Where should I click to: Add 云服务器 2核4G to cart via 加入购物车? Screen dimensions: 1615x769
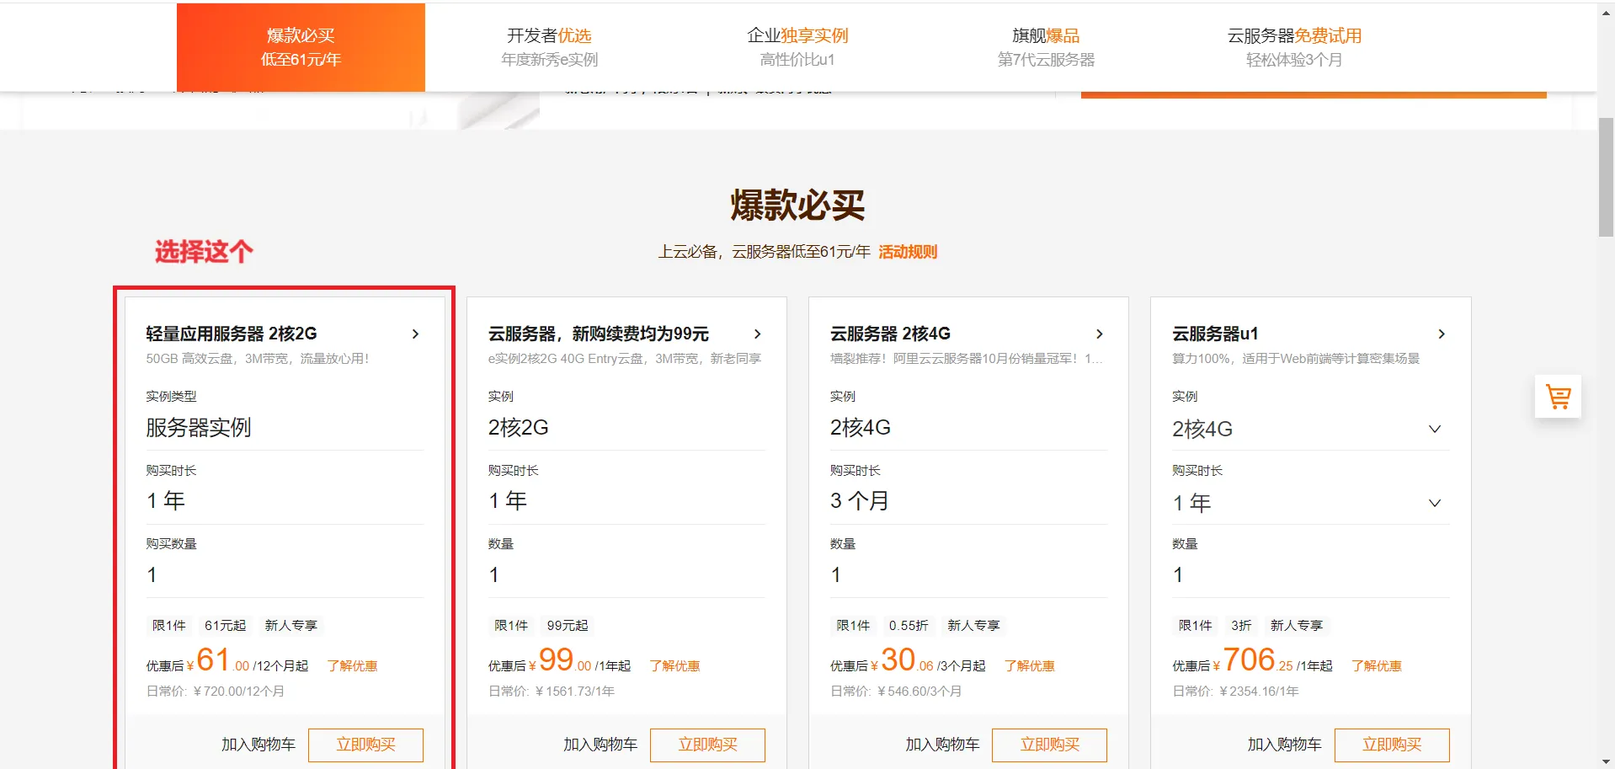tap(942, 745)
